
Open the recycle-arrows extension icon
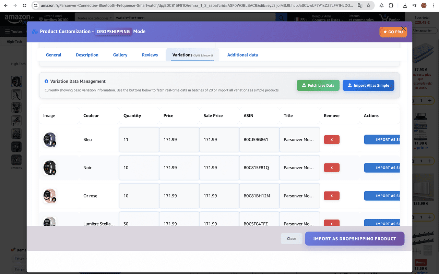click(x=381, y=5)
